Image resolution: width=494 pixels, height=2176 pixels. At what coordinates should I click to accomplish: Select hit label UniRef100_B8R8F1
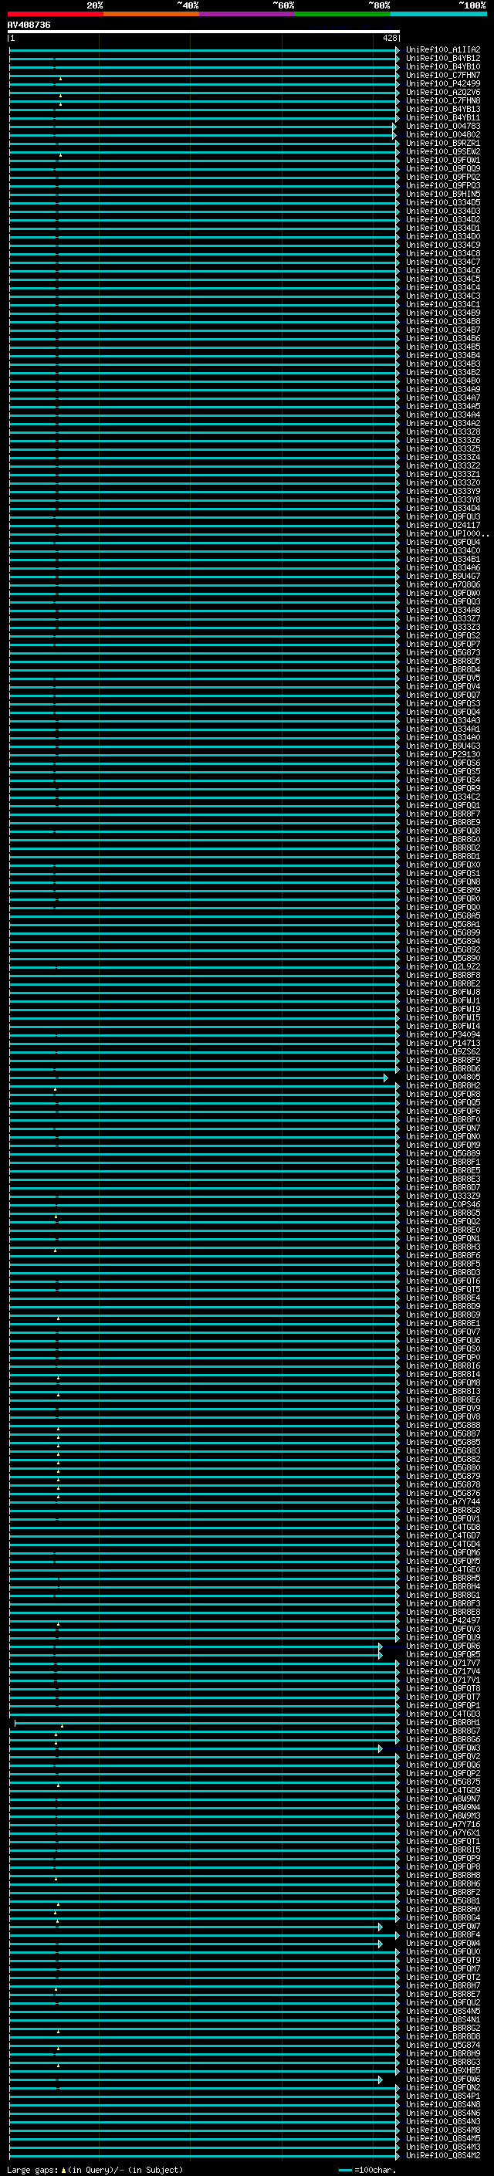point(443,1162)
